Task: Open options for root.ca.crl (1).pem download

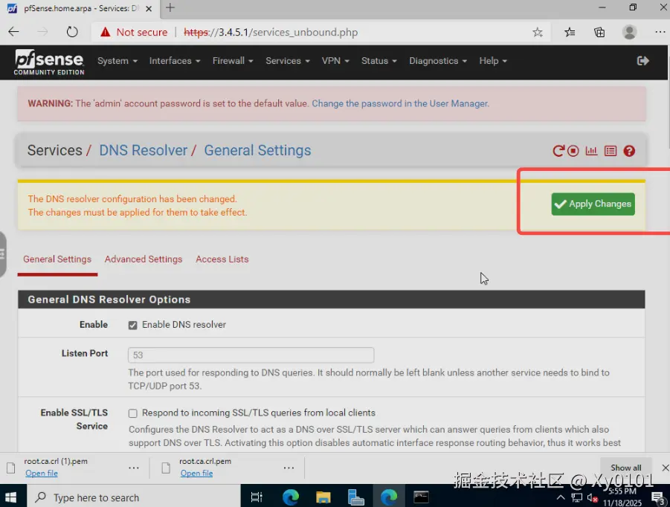Action: tap(134, 468)
